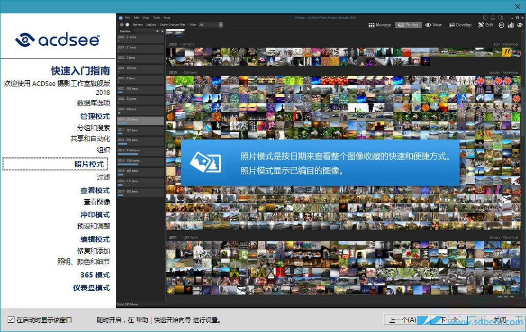Open View mode with eye icon
Viewport: 526px width, 332px height.
[433, 25]
